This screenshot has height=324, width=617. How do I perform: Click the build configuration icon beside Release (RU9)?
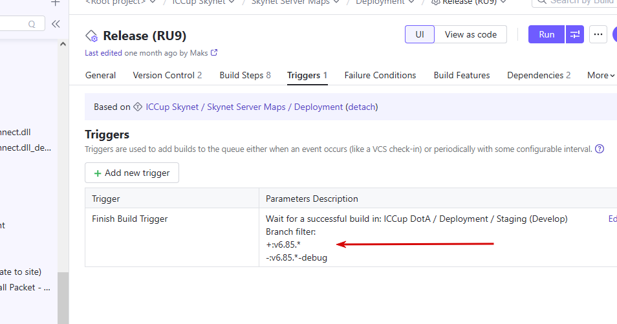pyautogui.click(x=92, y=36)
